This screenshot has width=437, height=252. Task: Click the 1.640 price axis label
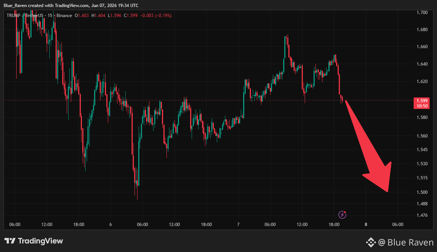[422, 64]
